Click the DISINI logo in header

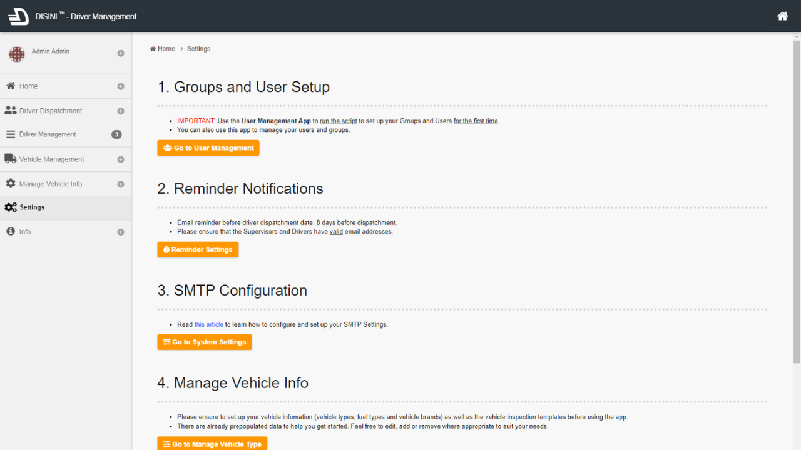pos(18,16)
